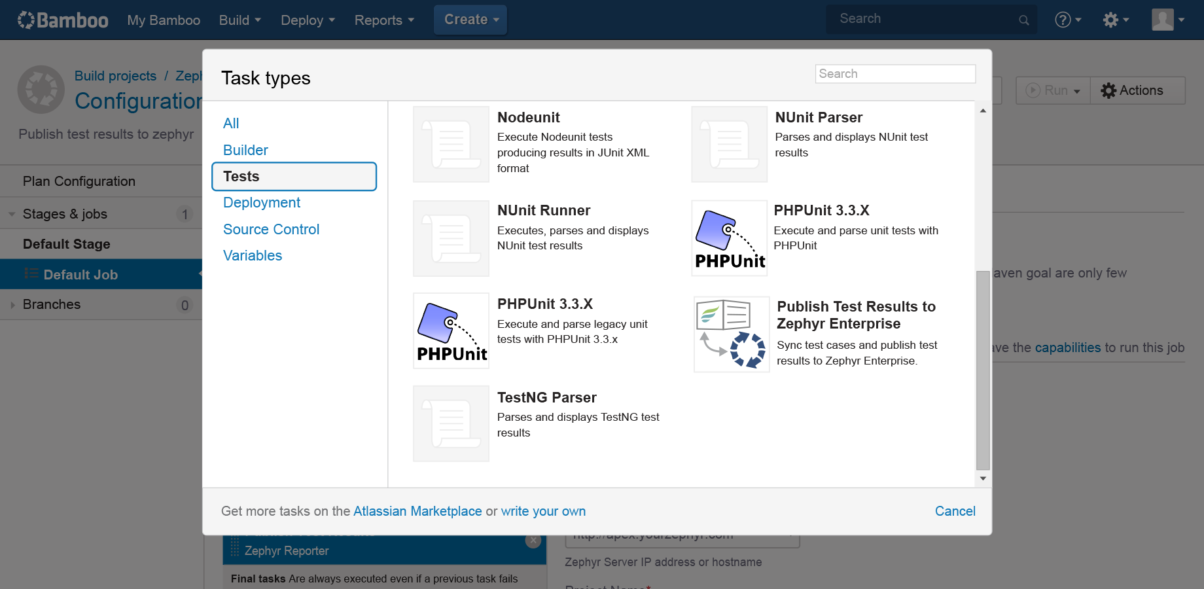
Task: Open the write your own link
Action: [x=543, y=511]
